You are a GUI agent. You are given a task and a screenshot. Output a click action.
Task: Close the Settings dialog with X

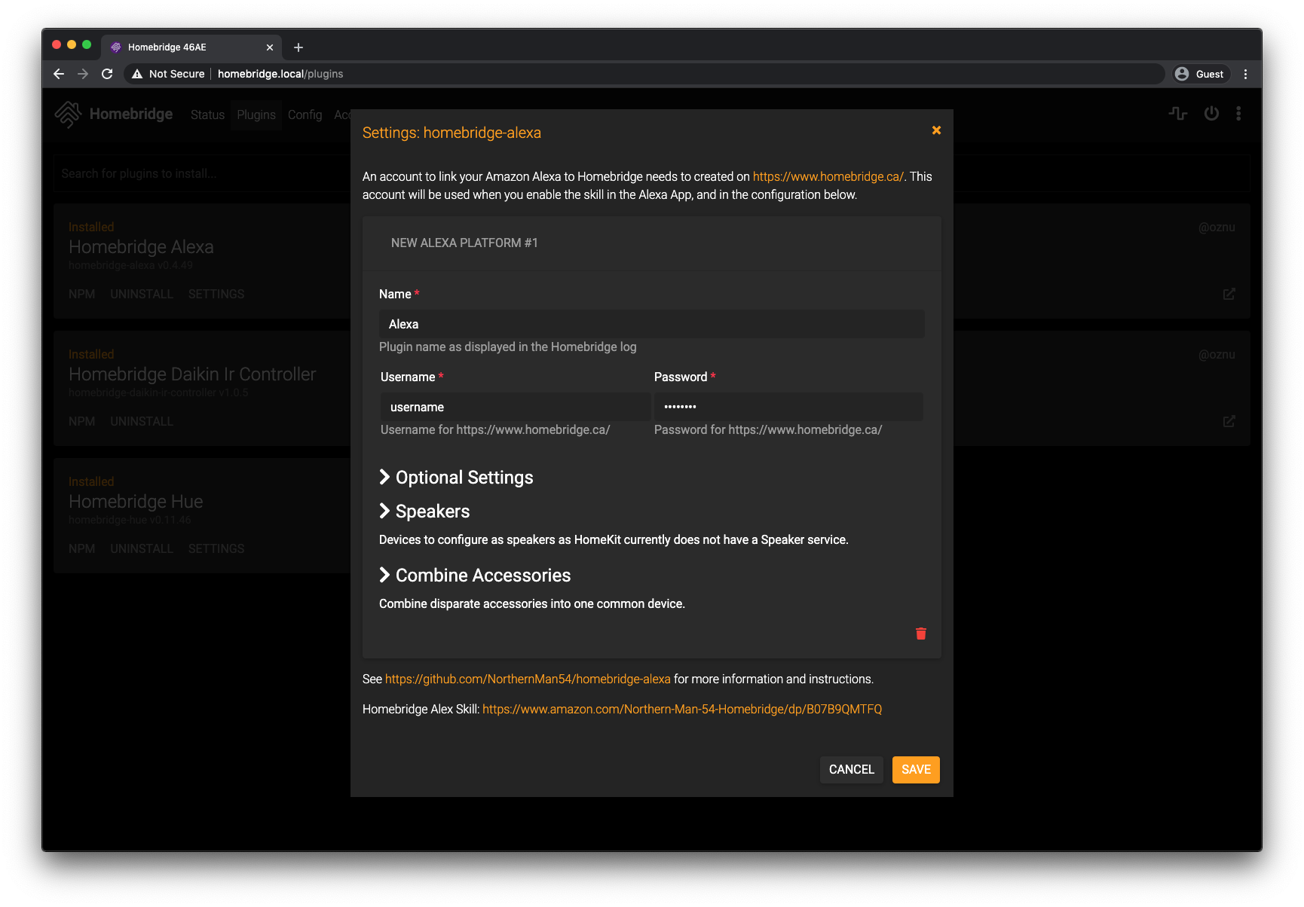(935, 130)
